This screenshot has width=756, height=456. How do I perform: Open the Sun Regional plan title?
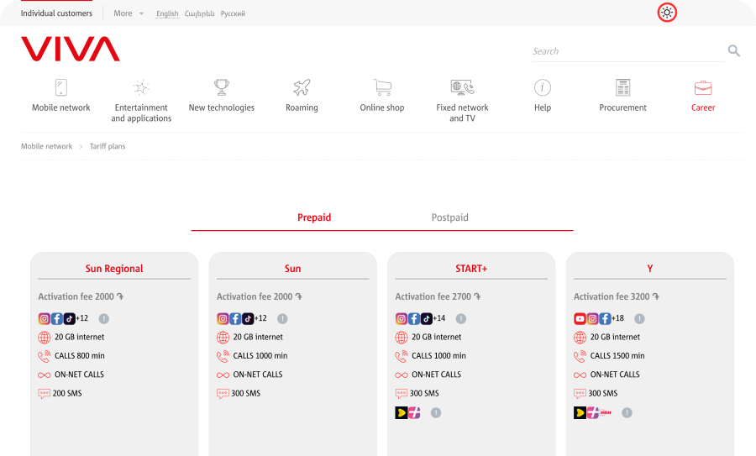coord(114,269)
